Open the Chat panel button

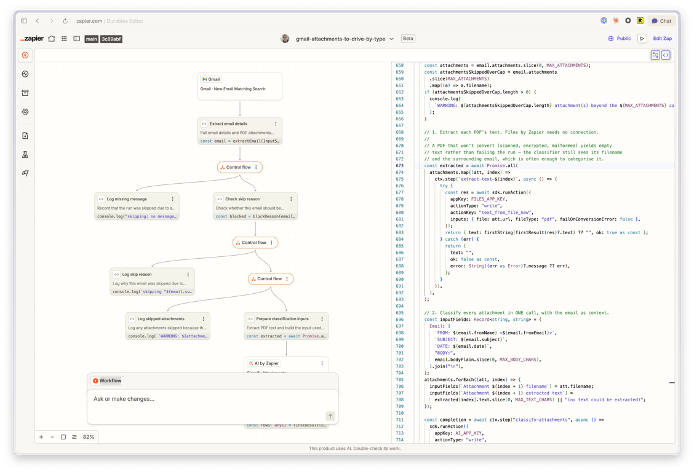tap(661, 21)
